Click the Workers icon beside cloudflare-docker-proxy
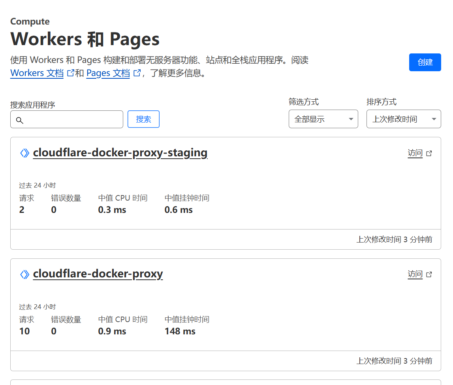This screenshot has width=453, height=385. 24,274
